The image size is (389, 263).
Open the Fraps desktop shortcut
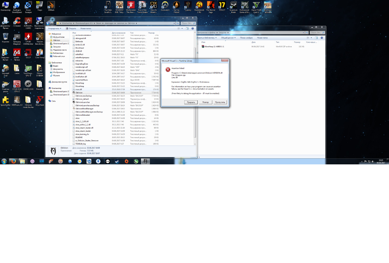40,6
